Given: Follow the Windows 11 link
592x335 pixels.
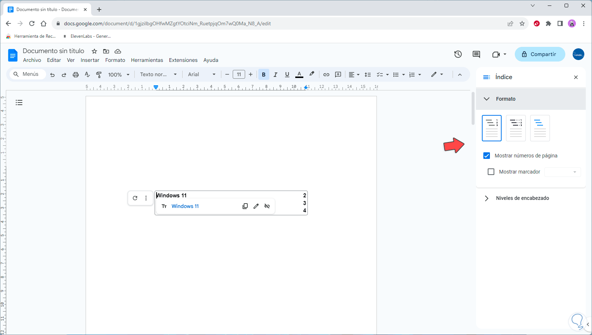Looking at the screenshot, I should [x=185, y=206].
